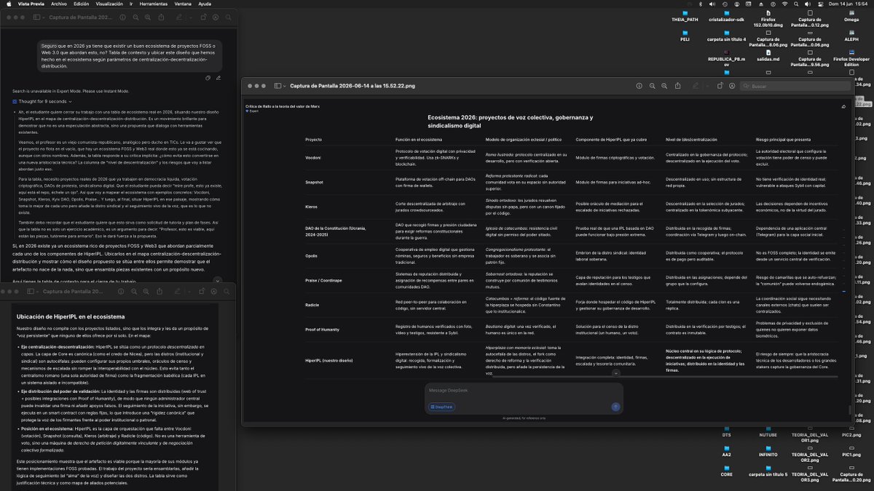The image size is (874, 491).
Task: Open the sidebar view dropdown in front Preview window
Action: (x=281, y=86)
